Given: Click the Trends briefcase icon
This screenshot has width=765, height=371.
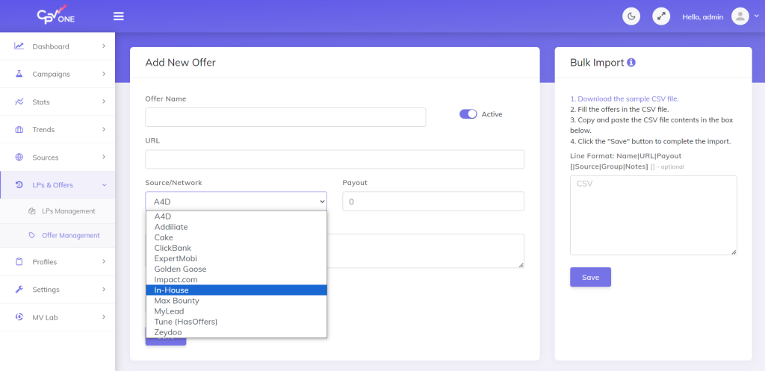Looking at the screenshot, I should 19,130.
